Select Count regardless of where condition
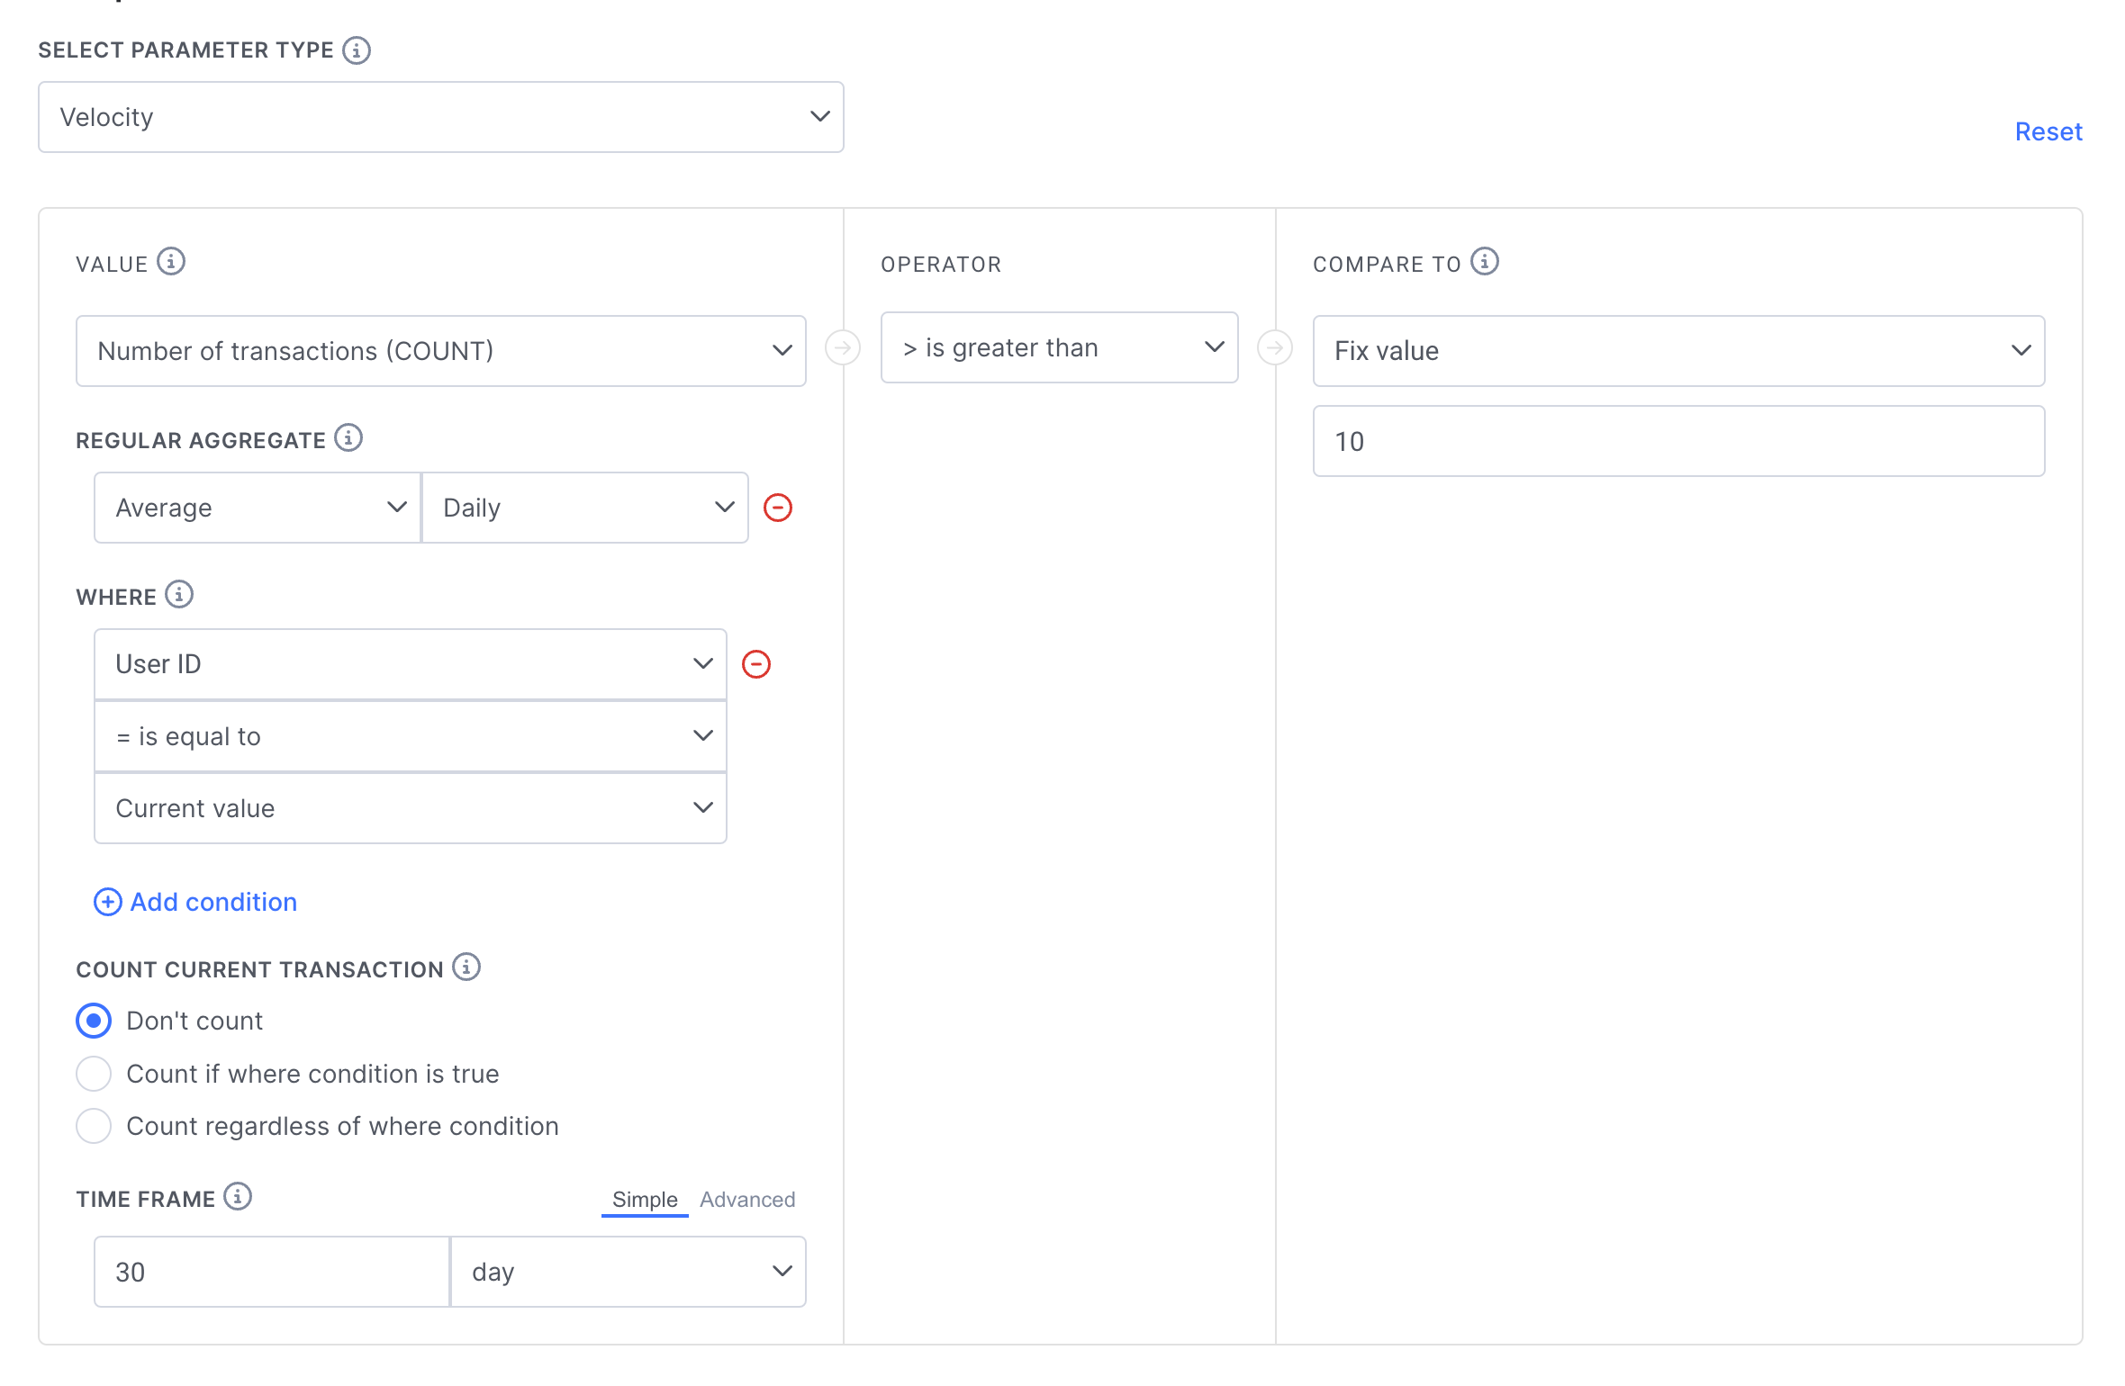The image size is (2125, 1386). point(94,1126)
